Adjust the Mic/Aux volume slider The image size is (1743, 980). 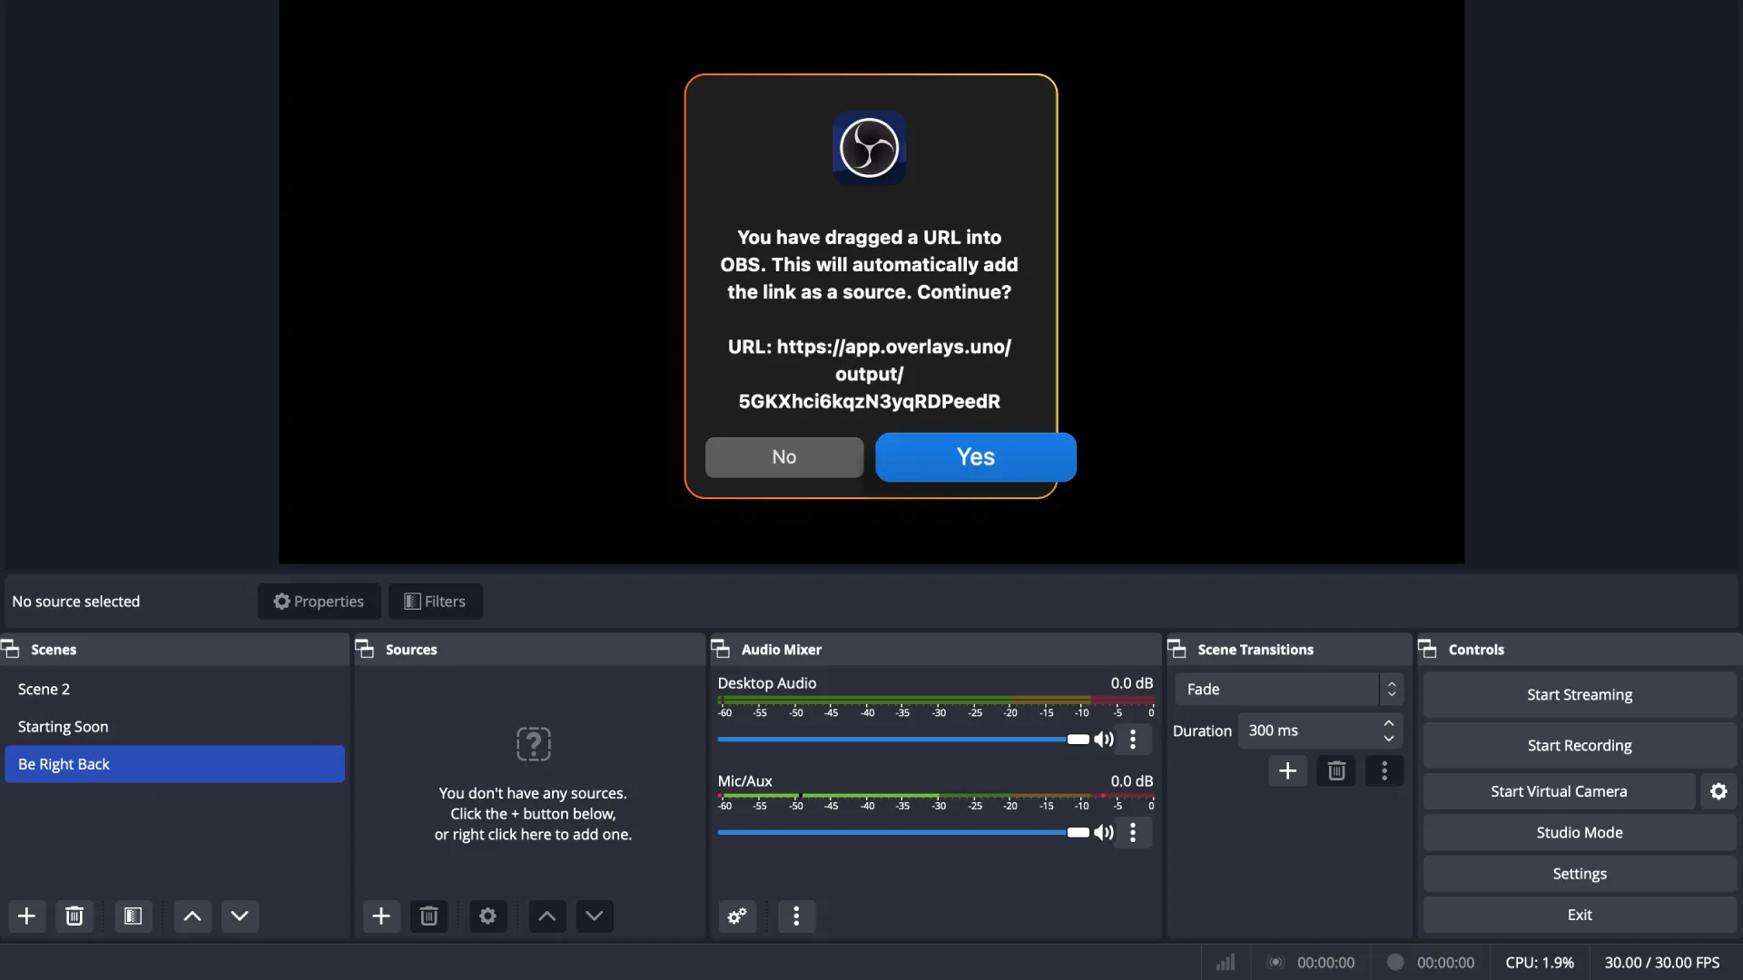coord(903,832)
